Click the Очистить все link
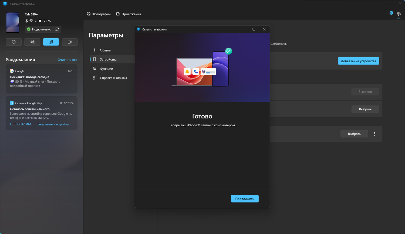405x234 pixels. pos(67,60)
